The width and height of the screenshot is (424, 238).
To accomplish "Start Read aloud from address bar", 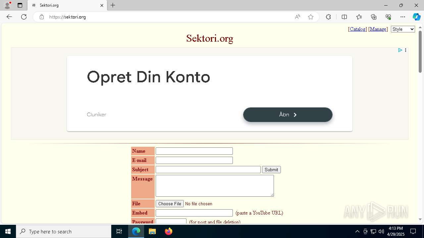I will pos(297,17).
